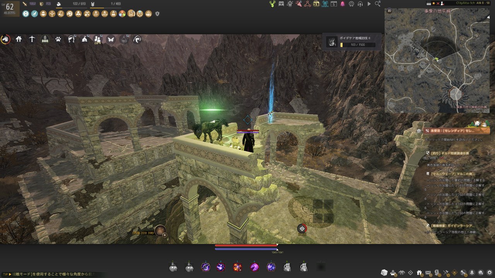Screen dimensions: 495x278
Task: Use quick slot 5 red skill
Action: click(238, 267)
